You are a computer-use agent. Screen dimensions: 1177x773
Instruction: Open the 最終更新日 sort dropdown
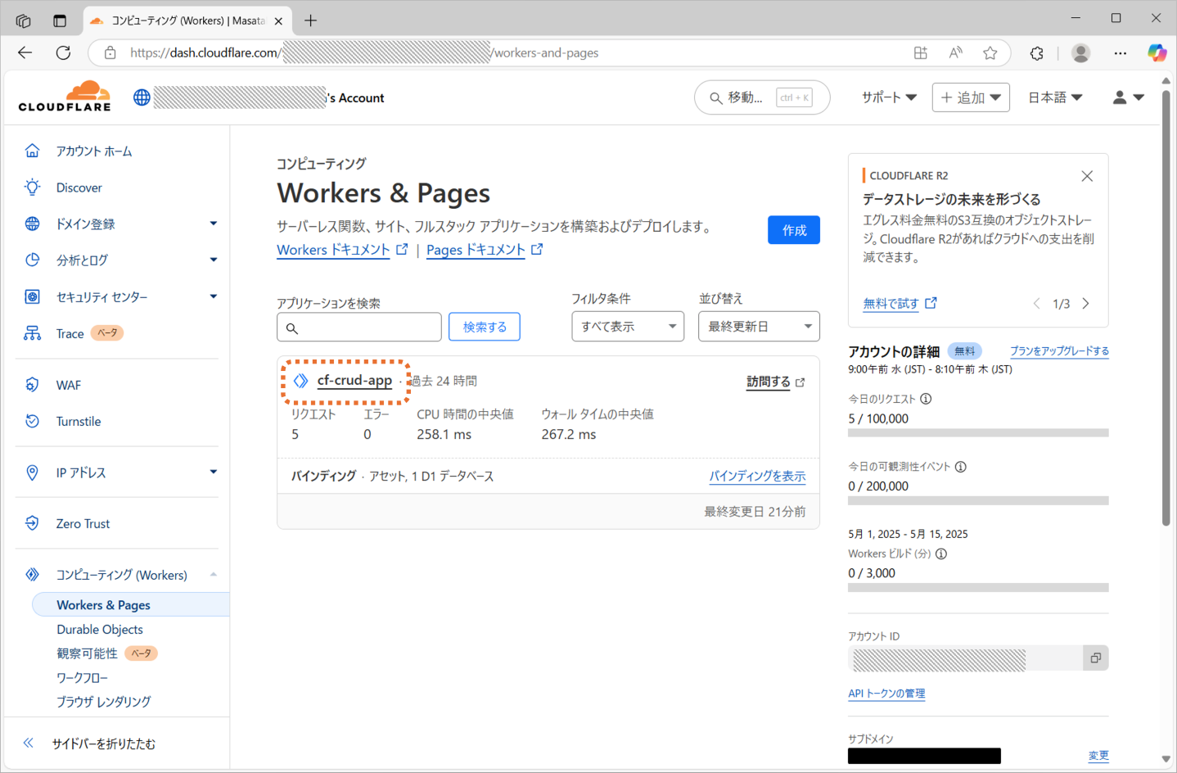[759, 327]
